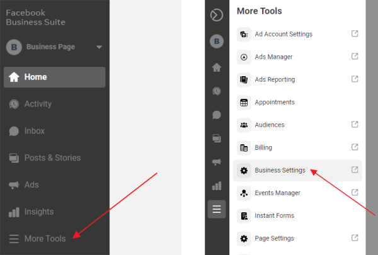Click the Posts icon in the collapsed rail
The image size is (378, 255).
217,139
